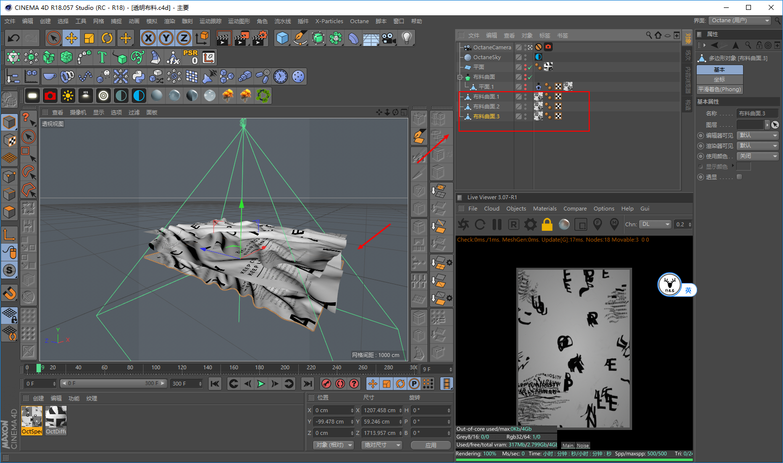Select the Move tool
The height and width of the screenshot is (463, 783).
(71, 38)
